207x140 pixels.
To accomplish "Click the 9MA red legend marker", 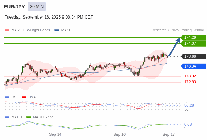I will pos(24,97).
